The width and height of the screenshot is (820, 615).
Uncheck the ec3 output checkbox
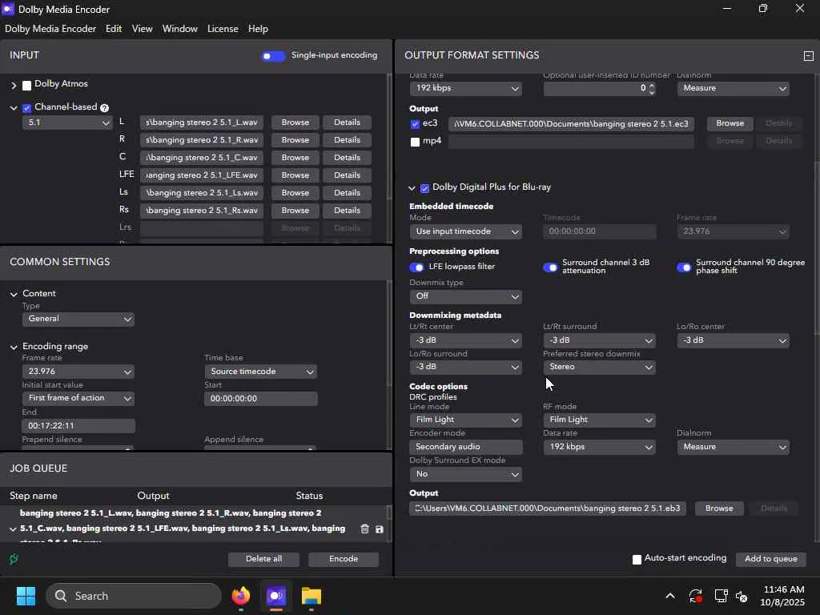(416, 124)
